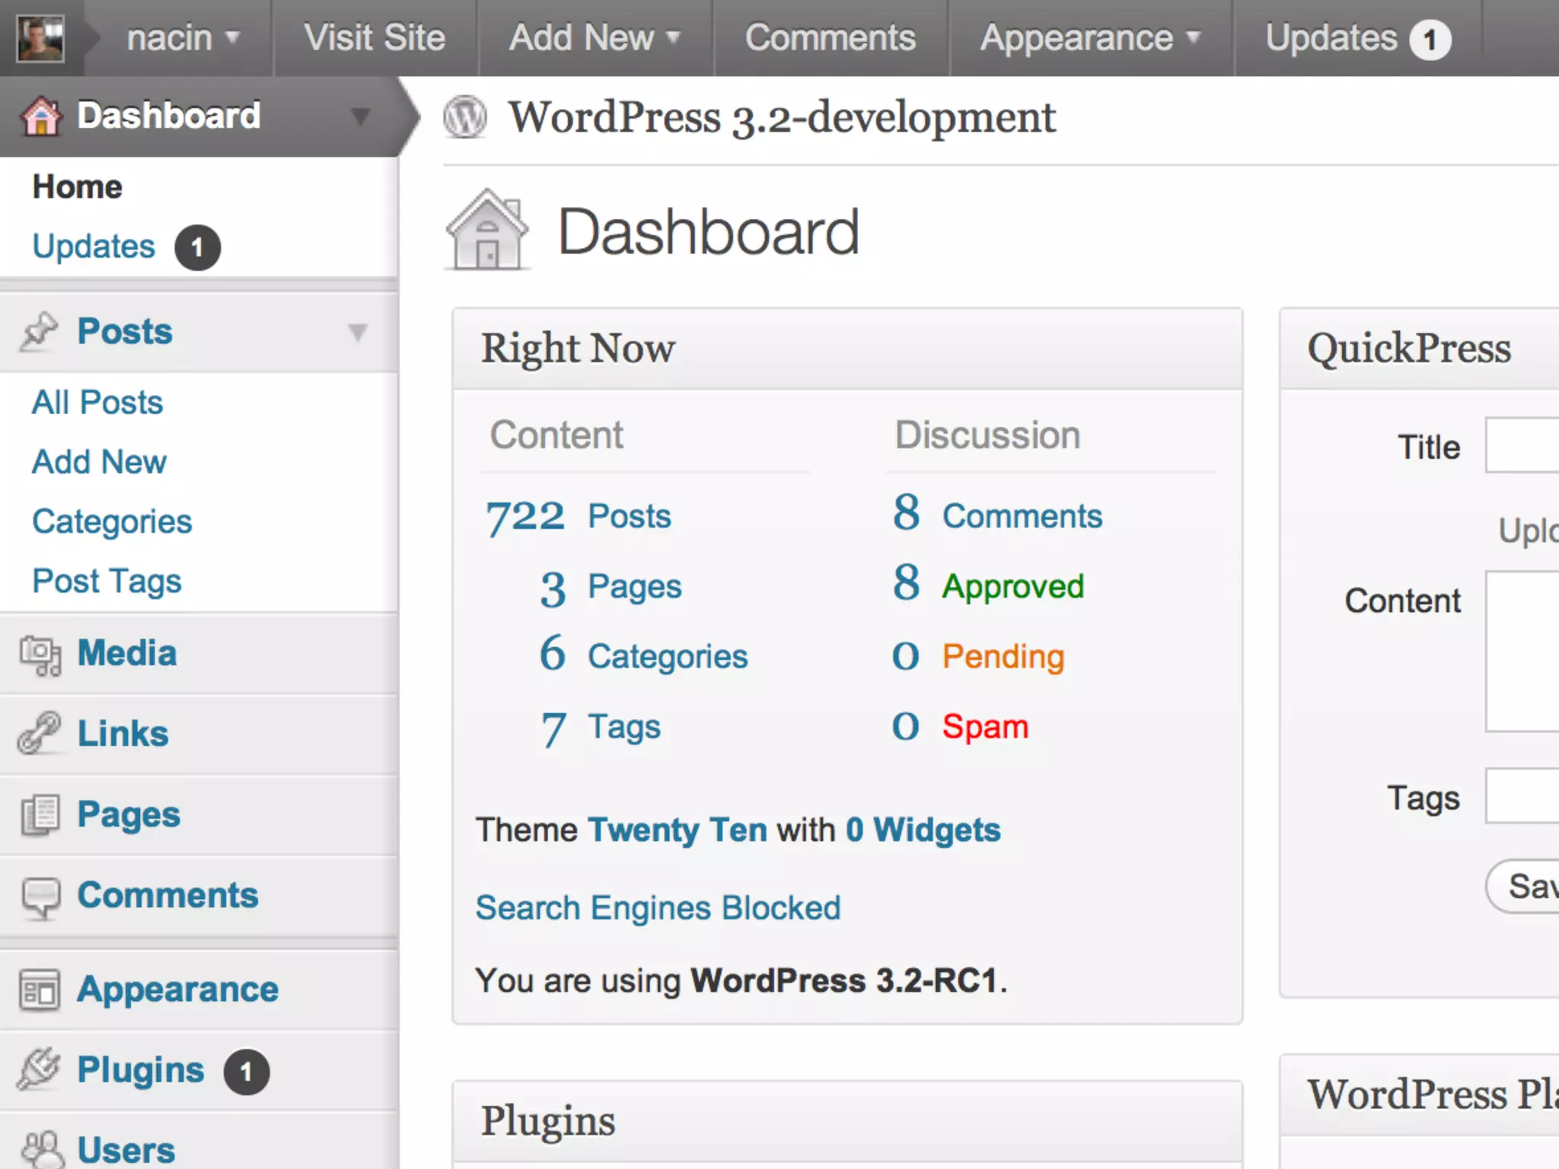1559x1169 pixels.
Task: Click the Appearance icon in sidebar
Action: [x=40, y=989]
